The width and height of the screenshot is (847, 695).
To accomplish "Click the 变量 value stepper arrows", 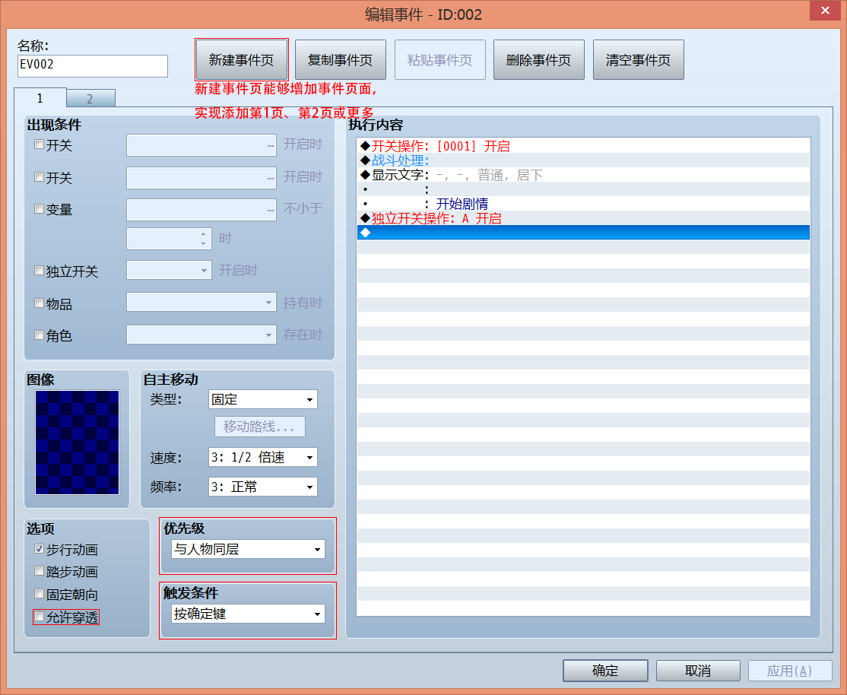I will 203,238.
